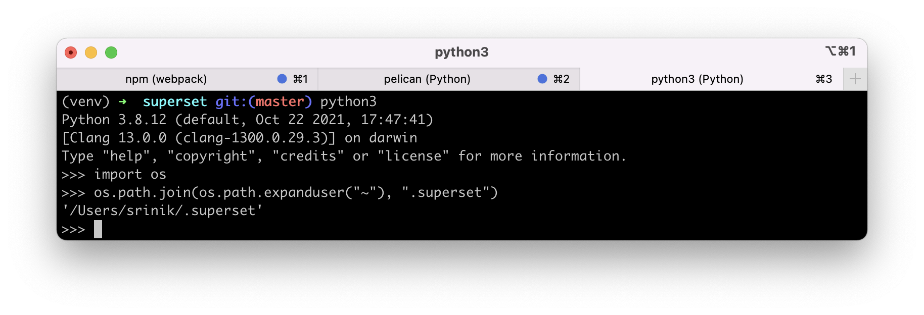Click the (venv) prompt prefix
The width and height of the screenshot is (924, 315).
coord(85,101)
